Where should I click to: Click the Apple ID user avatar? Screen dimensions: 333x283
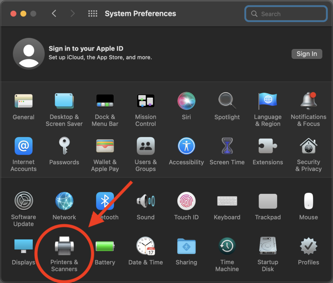coord(29,54)
